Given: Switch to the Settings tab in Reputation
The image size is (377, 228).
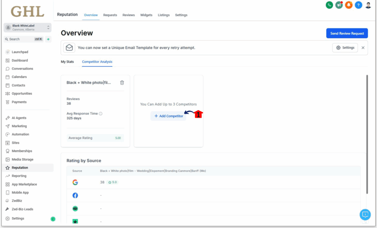Looking at the screenshot, I should click(181, 15).
